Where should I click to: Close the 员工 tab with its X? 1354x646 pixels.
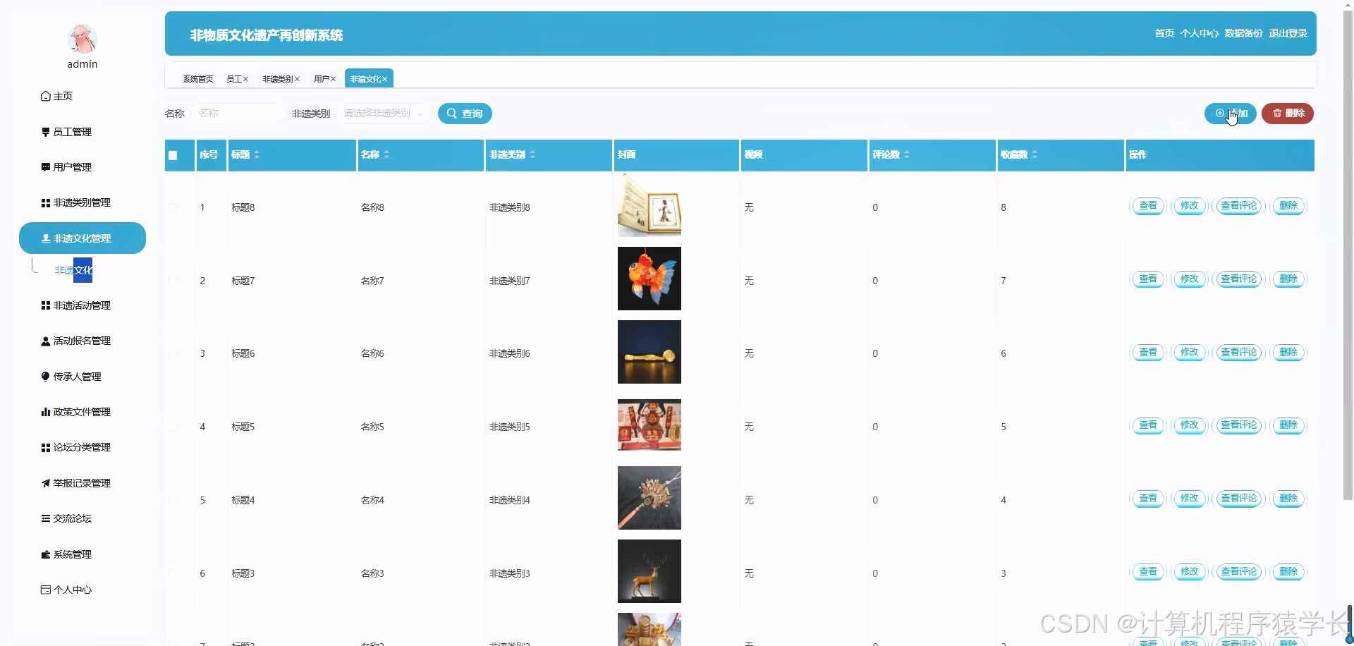pyautogui.click(x=245, y=79)
